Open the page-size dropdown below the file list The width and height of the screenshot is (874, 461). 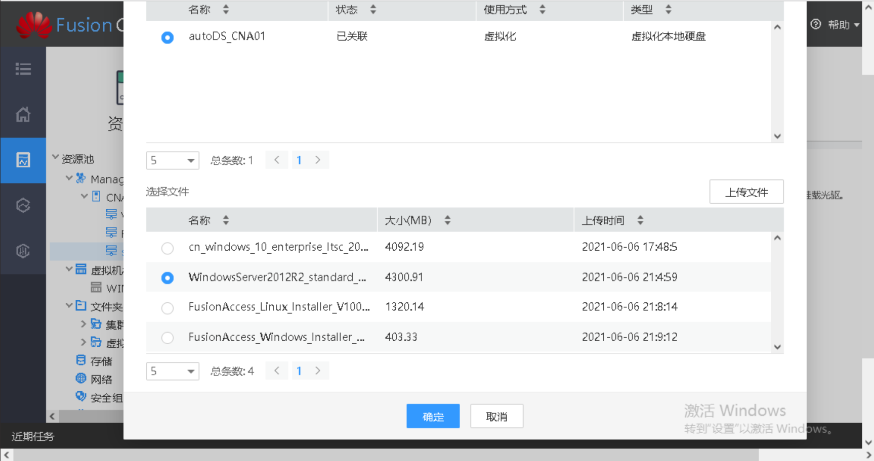(x=173, y=371)
